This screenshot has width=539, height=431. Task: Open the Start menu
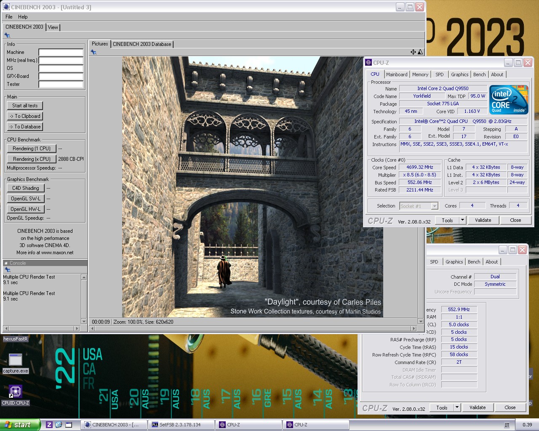[x=20, y=425]
